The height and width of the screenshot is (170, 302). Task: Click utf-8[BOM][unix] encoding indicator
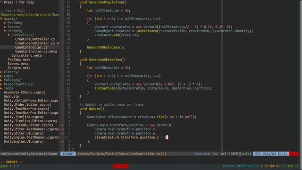tap(236, 153)
